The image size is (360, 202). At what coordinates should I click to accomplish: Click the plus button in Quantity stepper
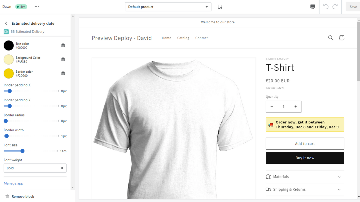pyautogui.click(x=295, y=107)
